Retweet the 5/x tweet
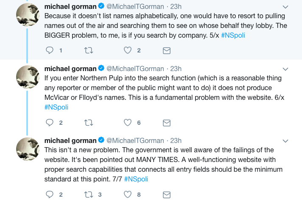Image resolution: width=302 pixels, height=203 pixels. click(89, 50)
